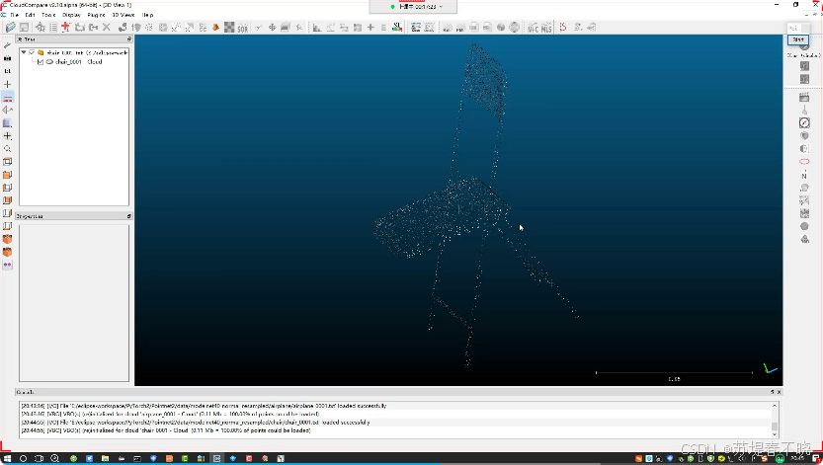823x465 pixels.
Task: Click the histogram icon in toolbar
Action: (x=317, y=28)
